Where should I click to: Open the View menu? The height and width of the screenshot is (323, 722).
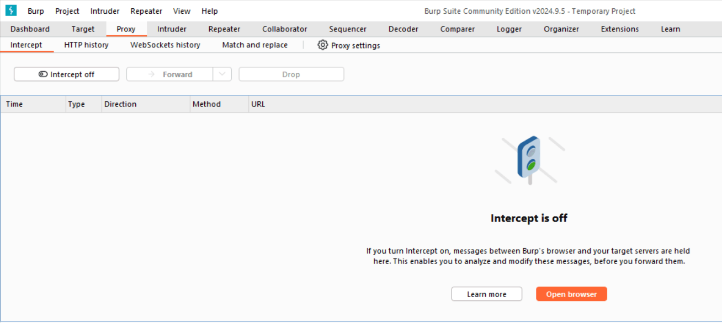click(182, 11)
